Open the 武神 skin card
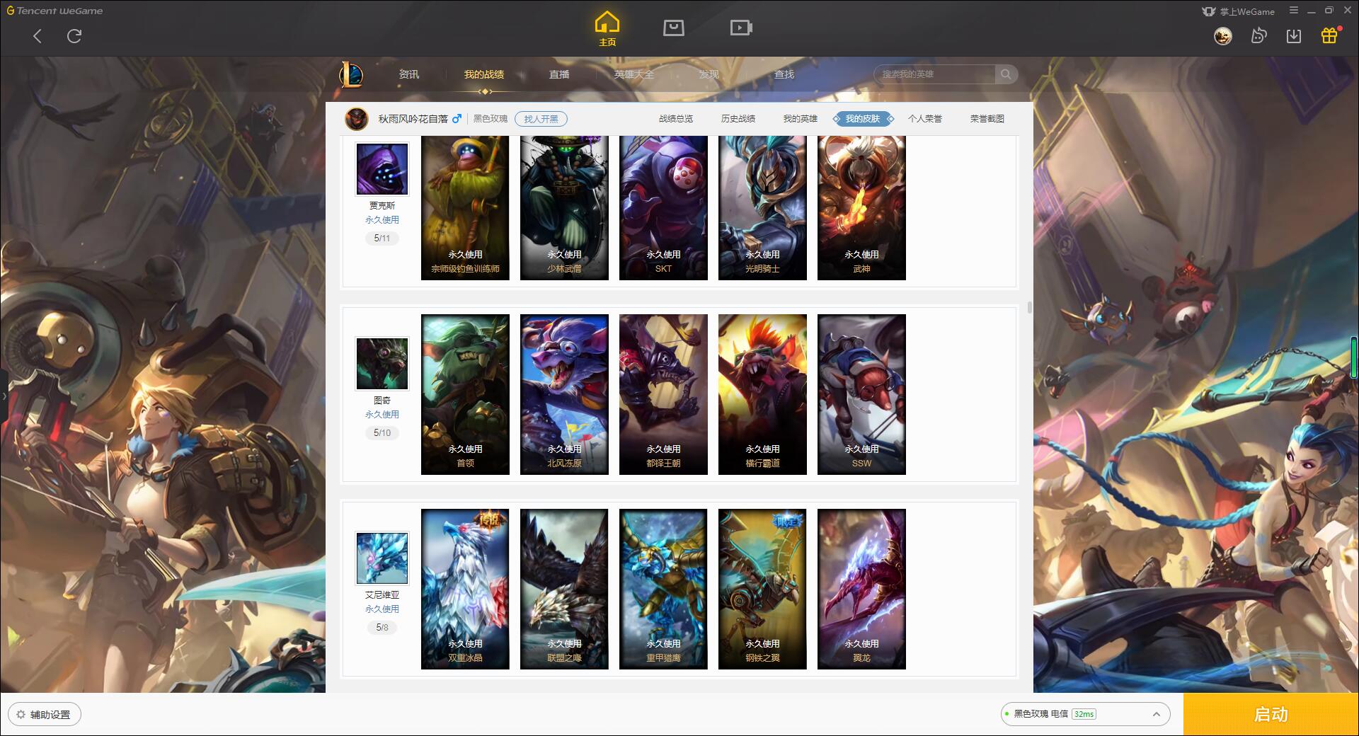Image resolution: width=1359 pixels, height=736 pixels. point(861,208)
